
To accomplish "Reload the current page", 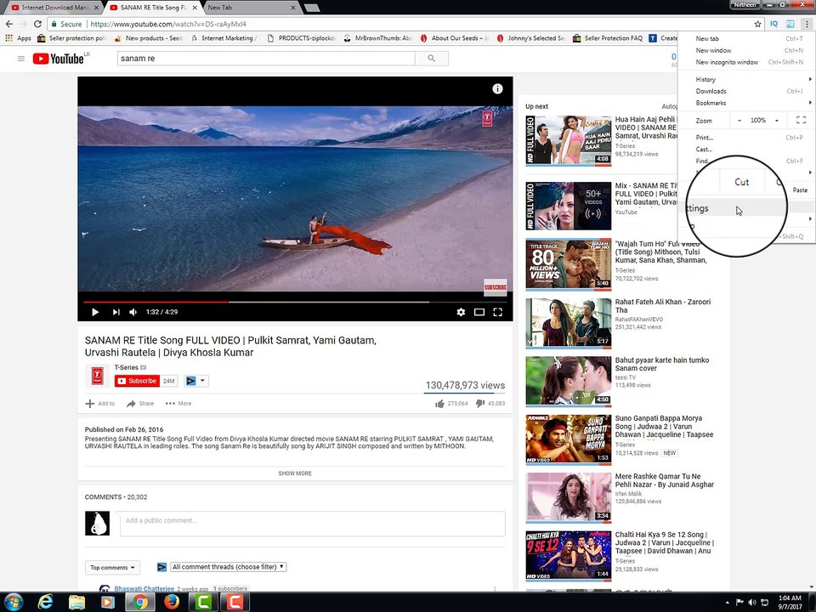I will coord(37,24).
